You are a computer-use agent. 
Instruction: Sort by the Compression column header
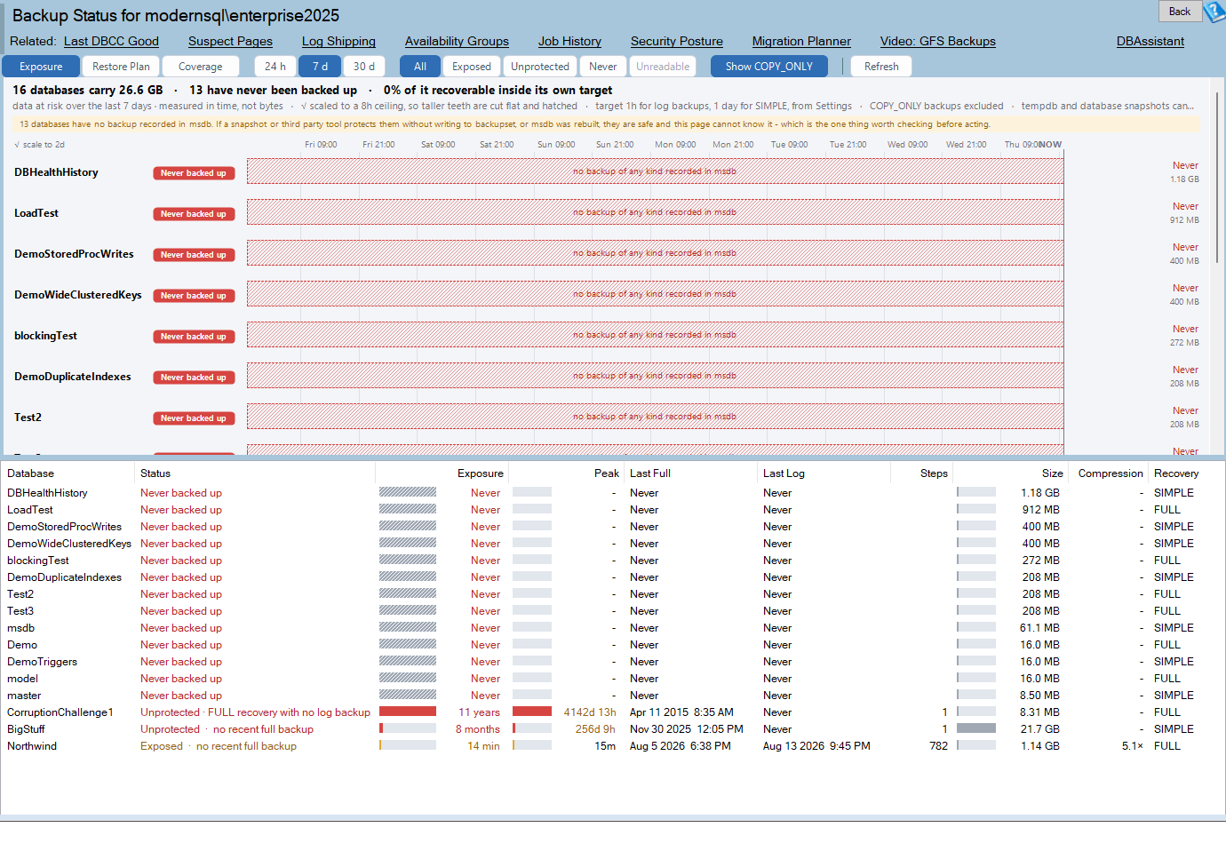(1109, 473)
